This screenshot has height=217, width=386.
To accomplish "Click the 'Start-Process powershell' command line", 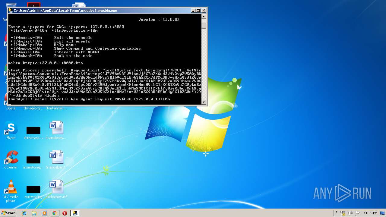I will 105,70.
